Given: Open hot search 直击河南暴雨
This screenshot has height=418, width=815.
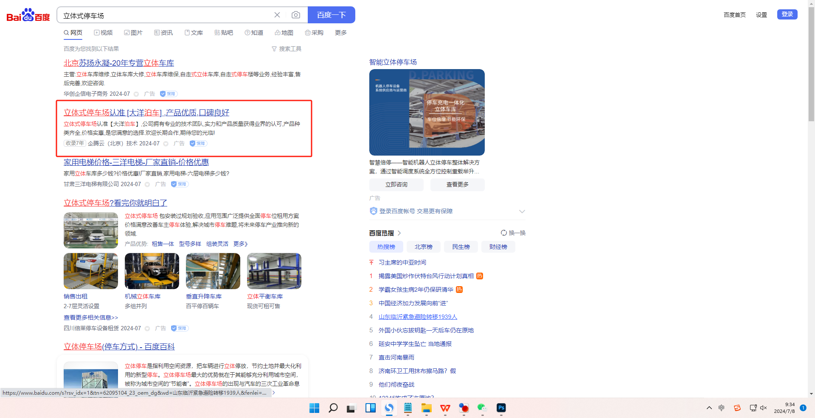Looking at the screenshot, I should pos(396,357).
